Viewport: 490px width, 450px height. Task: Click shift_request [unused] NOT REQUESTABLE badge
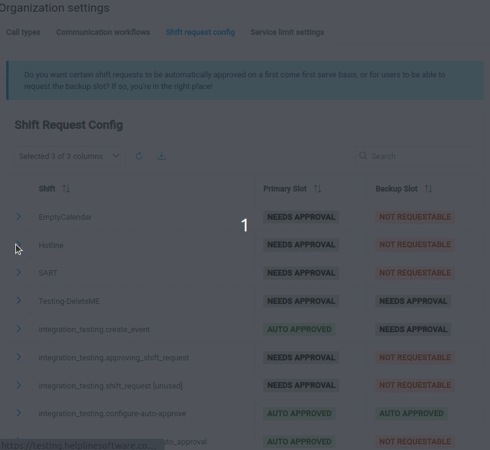[x=415, y=385]
